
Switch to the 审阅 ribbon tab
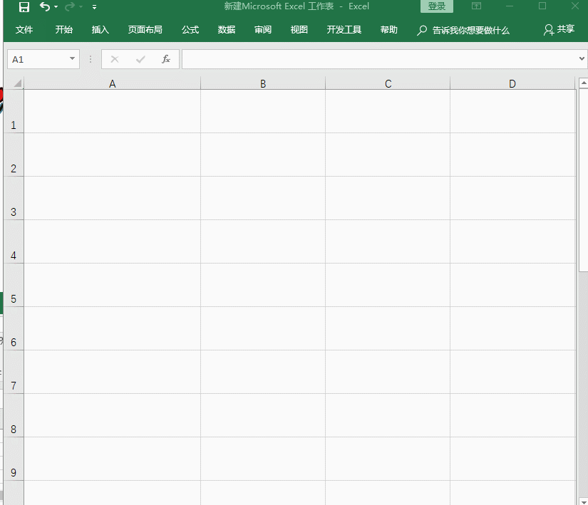[263, 30]
